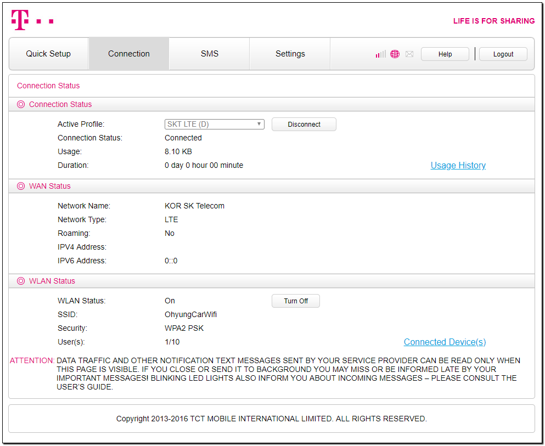
Task: Open the Active Profile SKT LTE dropdown
Action: pos(215,124)
